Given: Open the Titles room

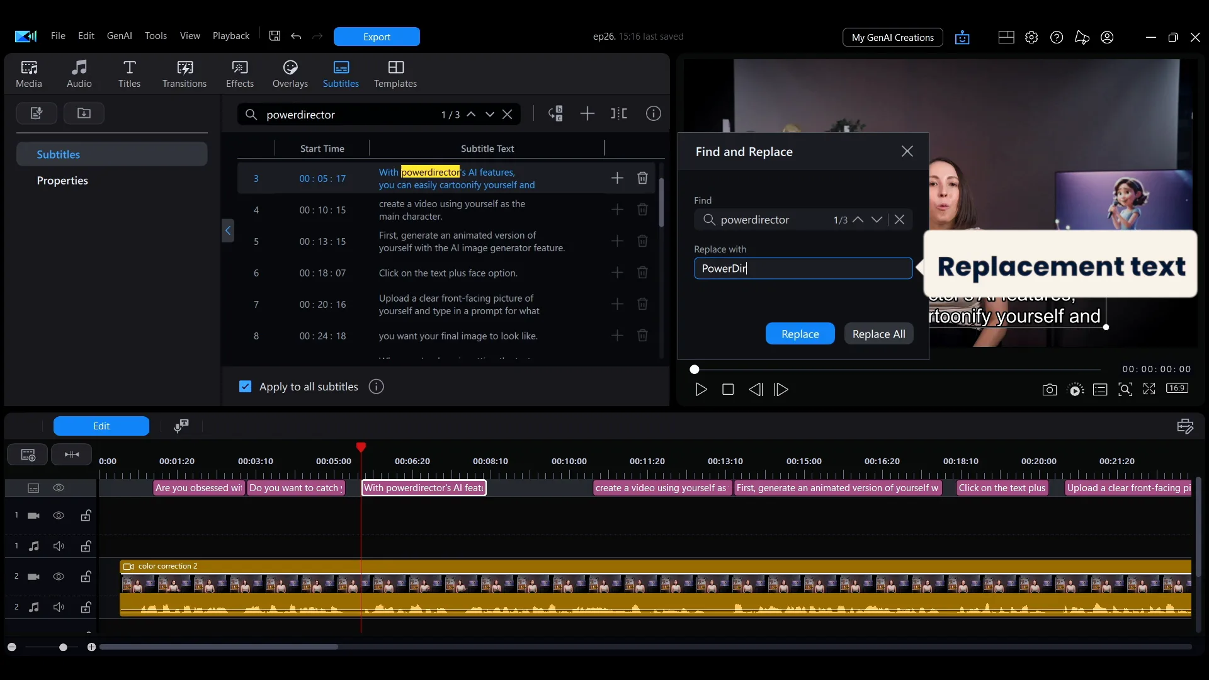Looking at the screenshot, I should (x=129, y=74).
